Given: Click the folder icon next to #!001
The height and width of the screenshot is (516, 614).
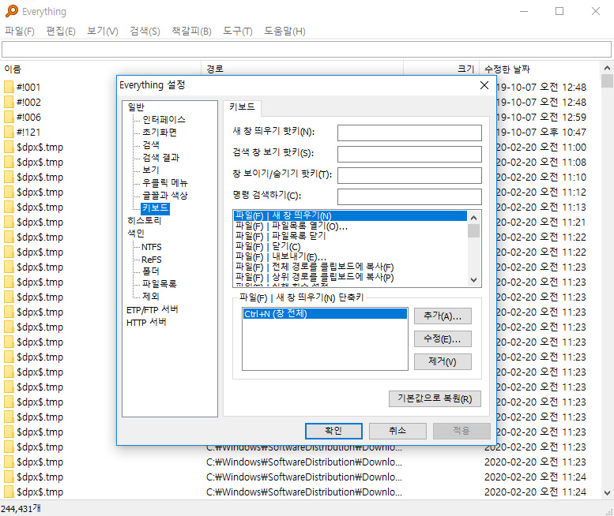Looking at the screenshot, I should click(x=9, y=87).
